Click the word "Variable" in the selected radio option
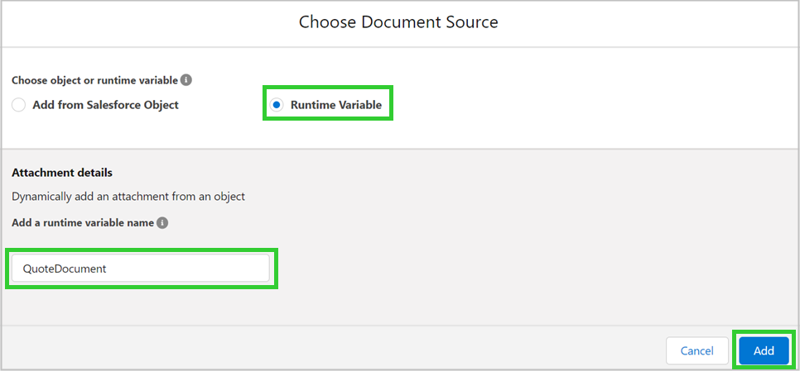Image resolution: width=800 pixels, height=371 pixels. pos(358,105)
